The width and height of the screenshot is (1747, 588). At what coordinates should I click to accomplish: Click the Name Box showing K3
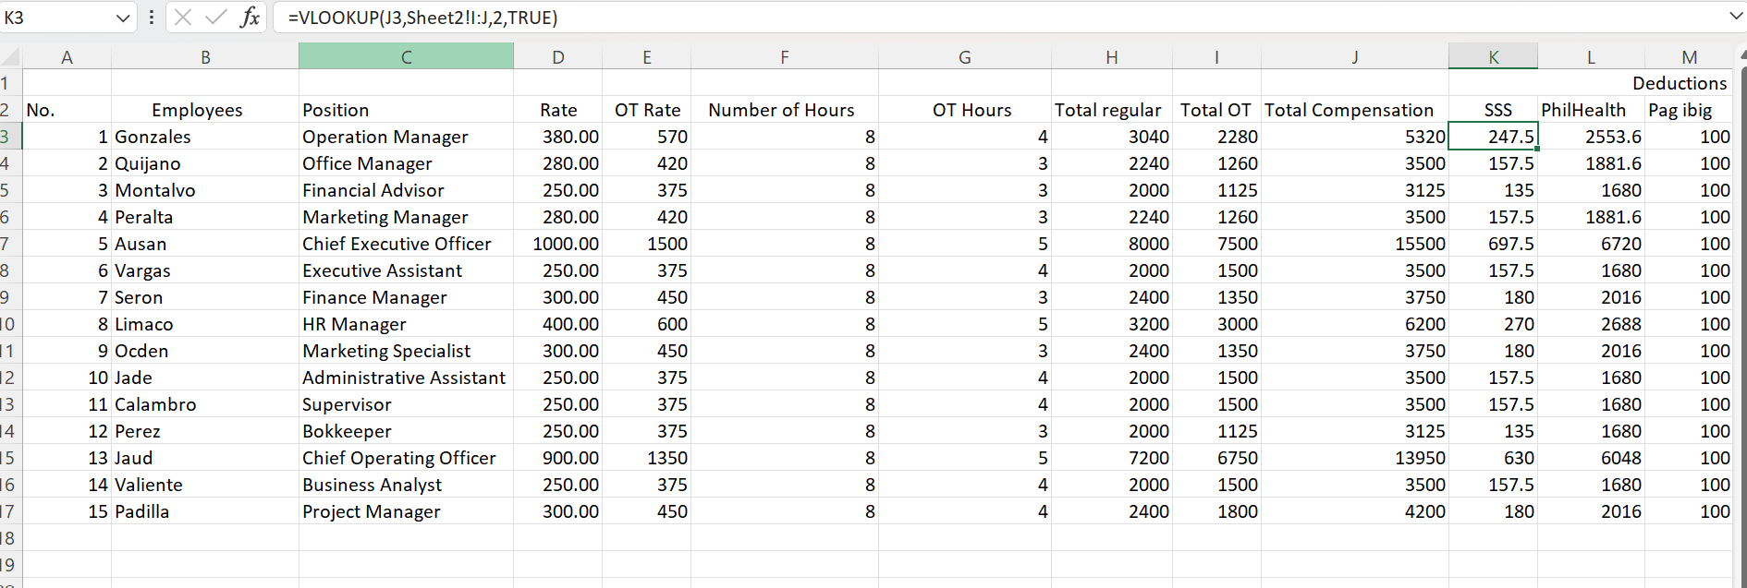55,18
